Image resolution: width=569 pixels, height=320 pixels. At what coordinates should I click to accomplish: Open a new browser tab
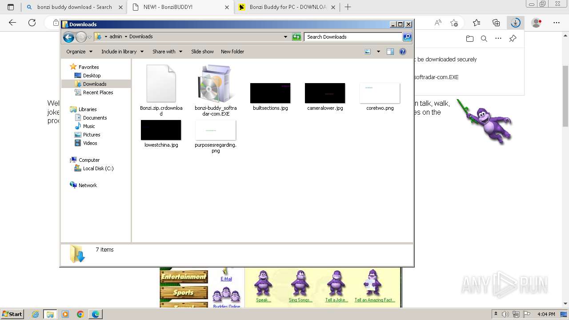(348, 7)
